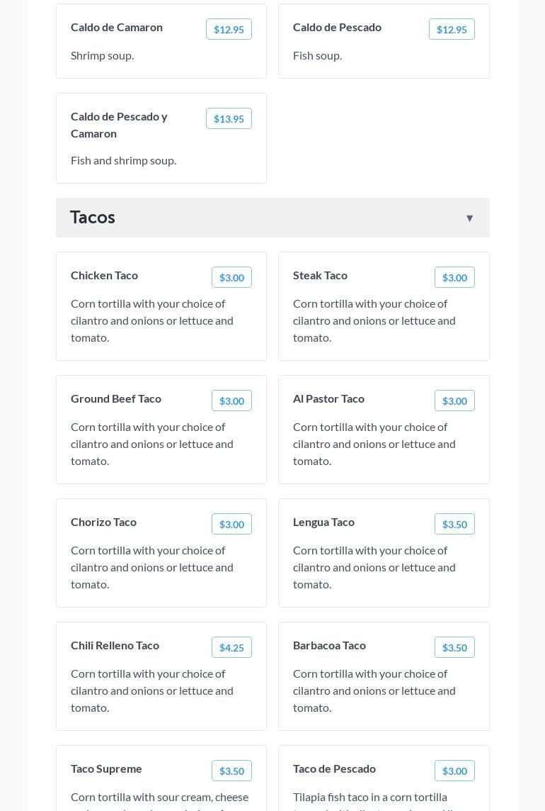Click the Chili Relleno Taco item name
Viewport: 545px width, 811px height.
(115, 645)
